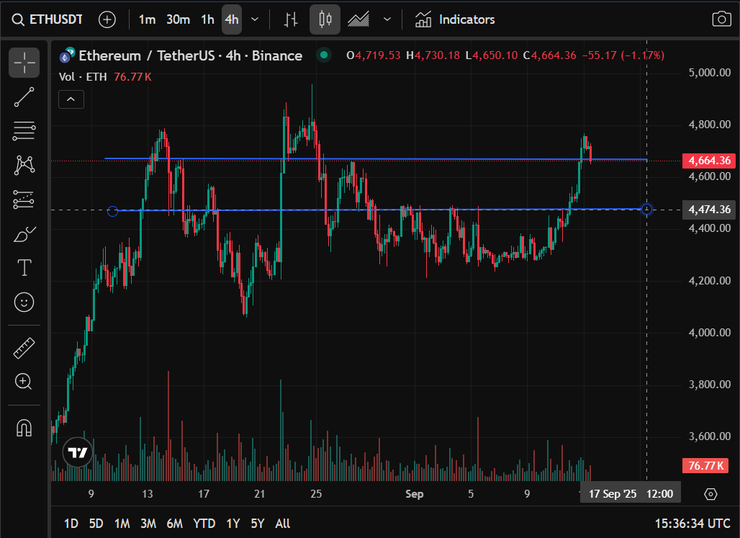Select the XABCD pattern tool

(x=24, y=166)
